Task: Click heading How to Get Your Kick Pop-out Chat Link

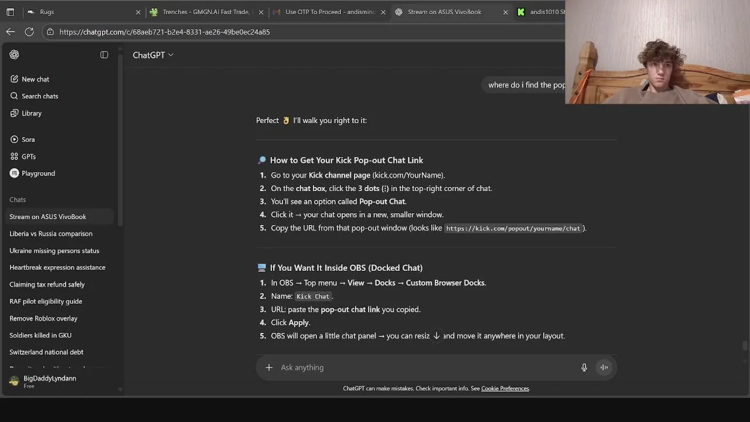Action: click(x=346, y=160)
